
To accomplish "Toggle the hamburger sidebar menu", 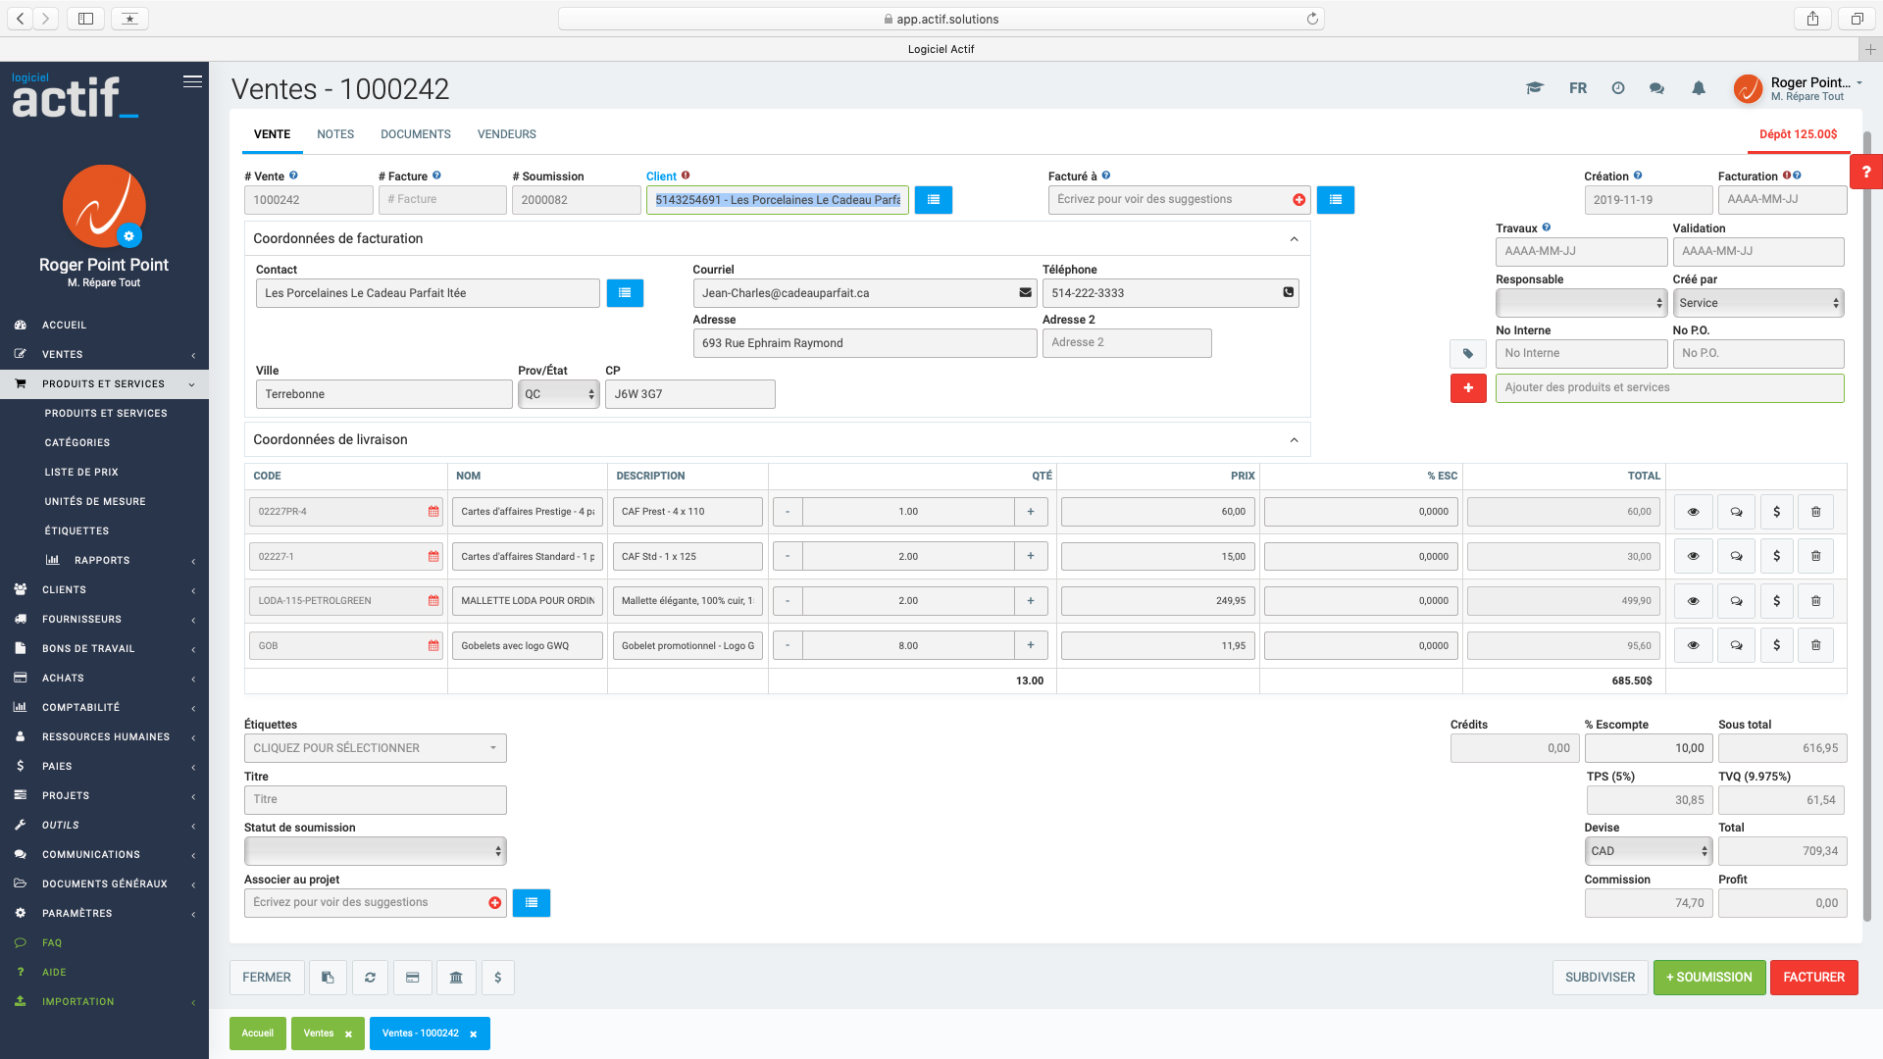I will 192,82.
